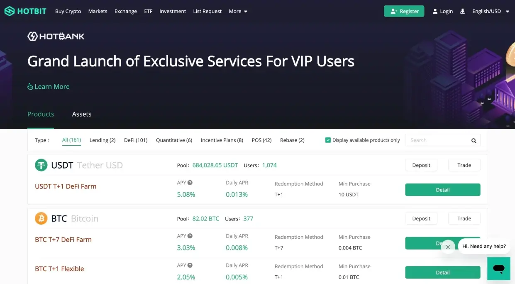Image resolution: width=515 pixels, height=284 pixels.
Task: Filter products by DeFi (101)
Action: point(136,140)
